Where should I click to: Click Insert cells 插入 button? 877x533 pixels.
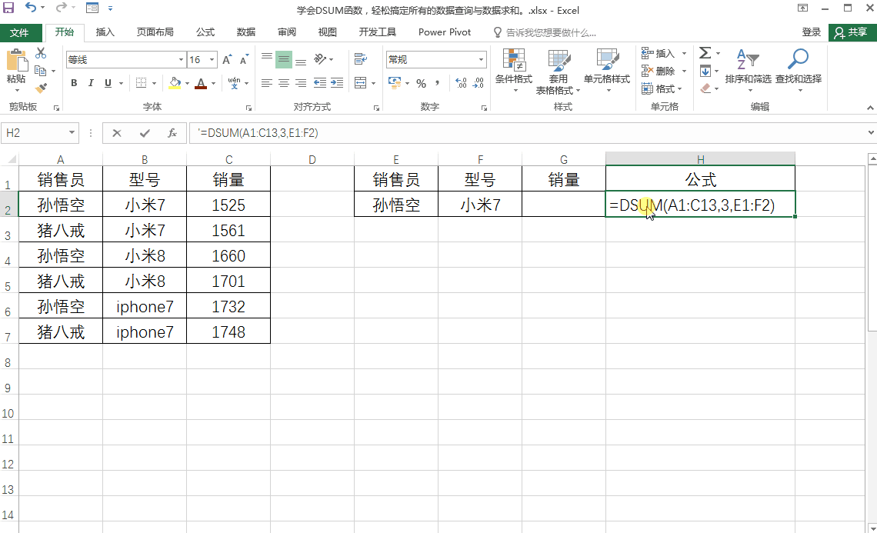[664, 54]
